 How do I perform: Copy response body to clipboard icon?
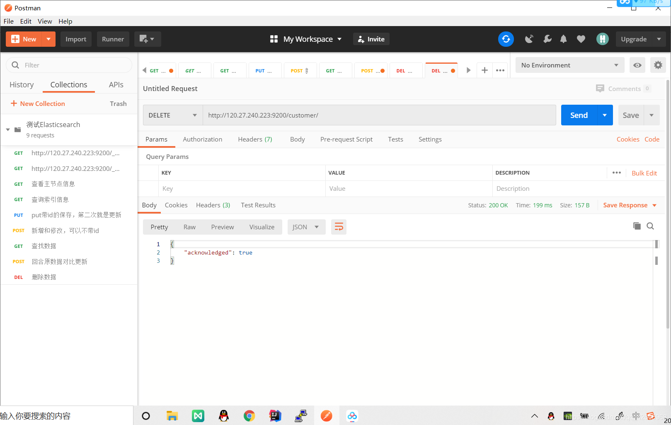[637, 226]
